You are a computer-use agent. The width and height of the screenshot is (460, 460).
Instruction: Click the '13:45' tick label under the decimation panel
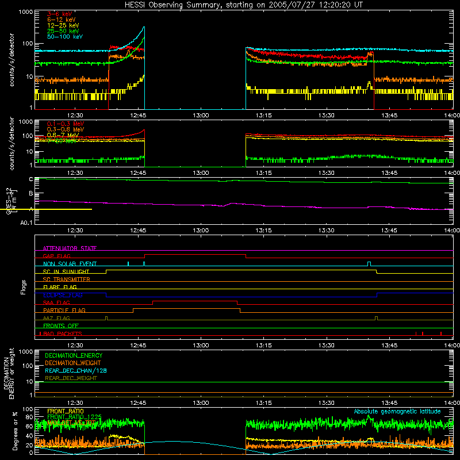coord(389,403)
